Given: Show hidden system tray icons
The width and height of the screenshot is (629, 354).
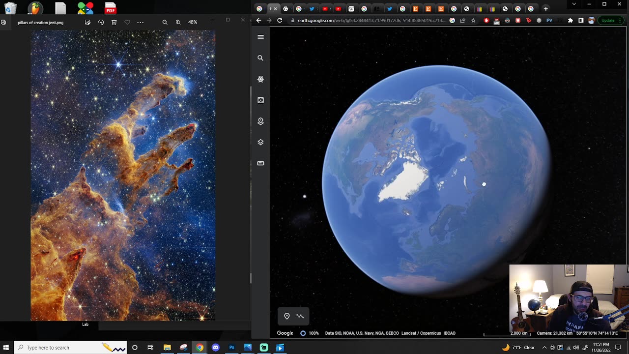Looking at the screenshot, I should (x=544, y=348).
